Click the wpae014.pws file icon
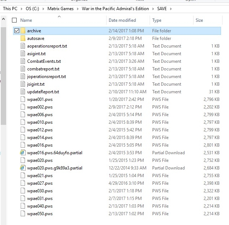 pos(23,138)
